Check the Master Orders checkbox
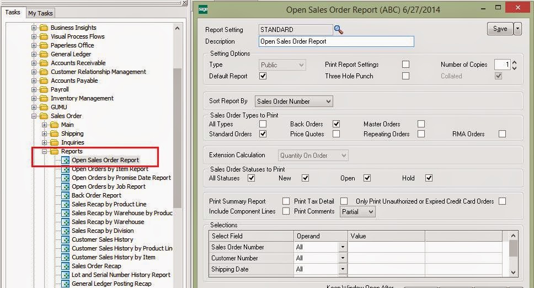Viewport: 534px width, 288px height. (421, 124)
